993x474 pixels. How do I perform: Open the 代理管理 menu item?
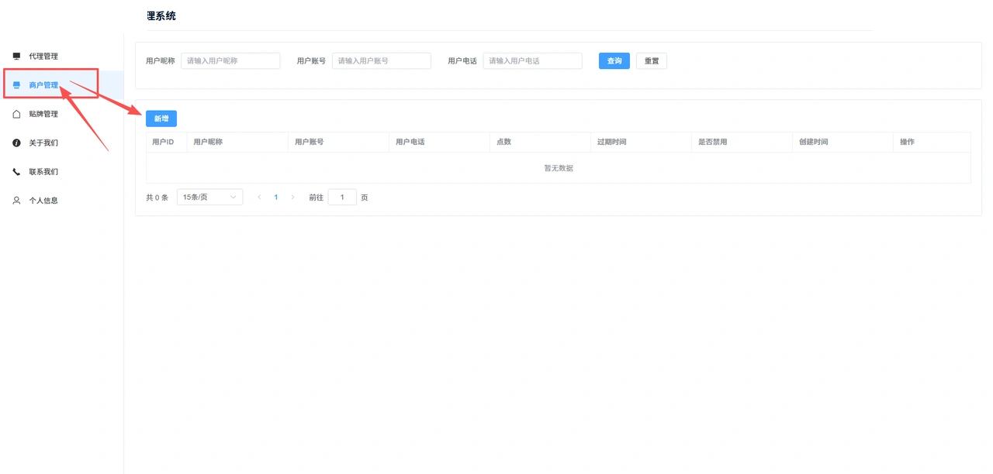tap(62, 57)
